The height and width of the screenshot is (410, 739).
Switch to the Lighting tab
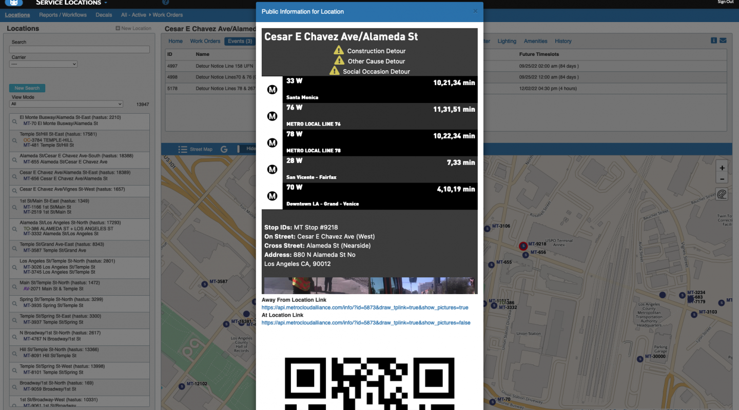coord(507,41)
